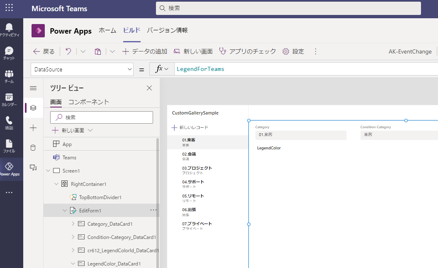Click the undo arrow icon
The width and height of the screenshot is (438, 268).
tap(69, 51)
